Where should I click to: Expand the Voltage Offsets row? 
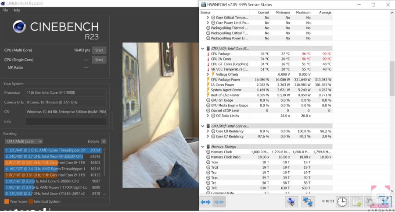coord(208,74)
